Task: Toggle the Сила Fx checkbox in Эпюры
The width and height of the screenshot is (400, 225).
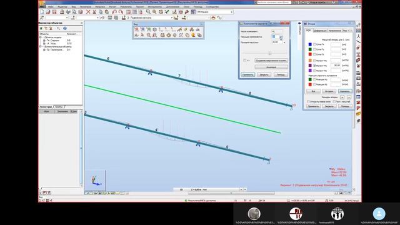Action: (x=314, y=44)
